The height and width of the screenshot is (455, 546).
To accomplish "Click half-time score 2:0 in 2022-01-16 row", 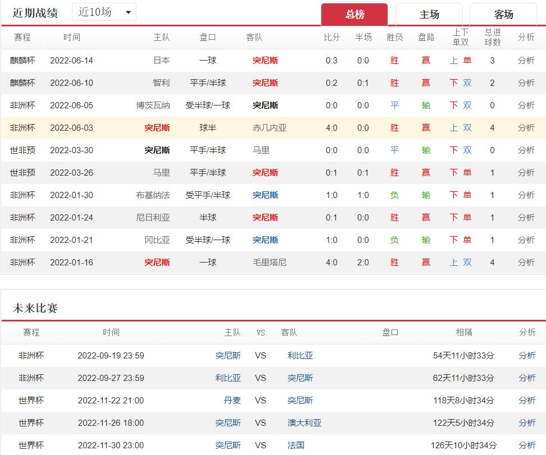I will click(x=363, y=263).
